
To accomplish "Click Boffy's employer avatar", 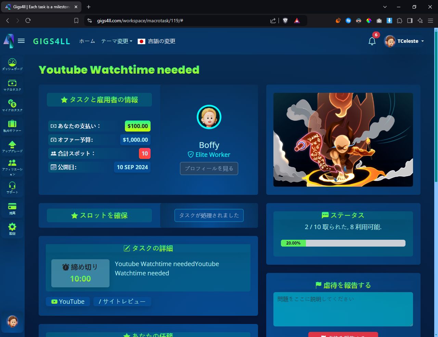I will tap(209, 117).
